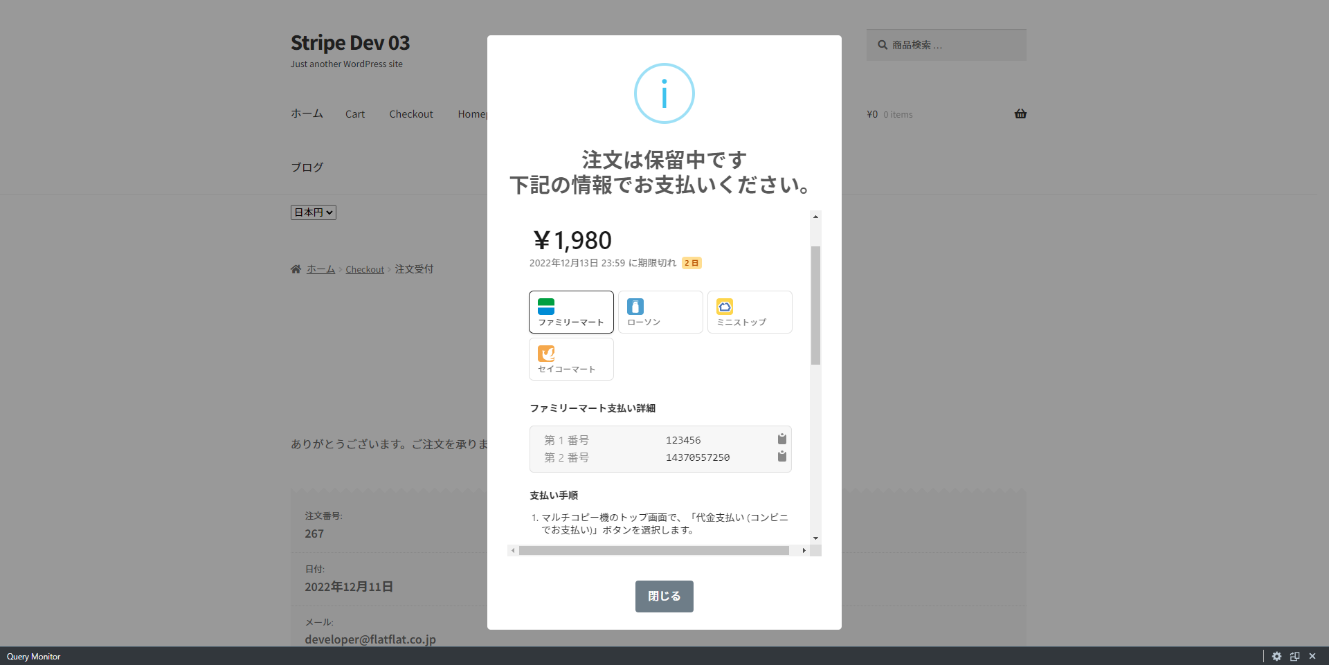Click the ファミリーマート支払い詳細 heading
1329x665 pixels.
point(593,408)
